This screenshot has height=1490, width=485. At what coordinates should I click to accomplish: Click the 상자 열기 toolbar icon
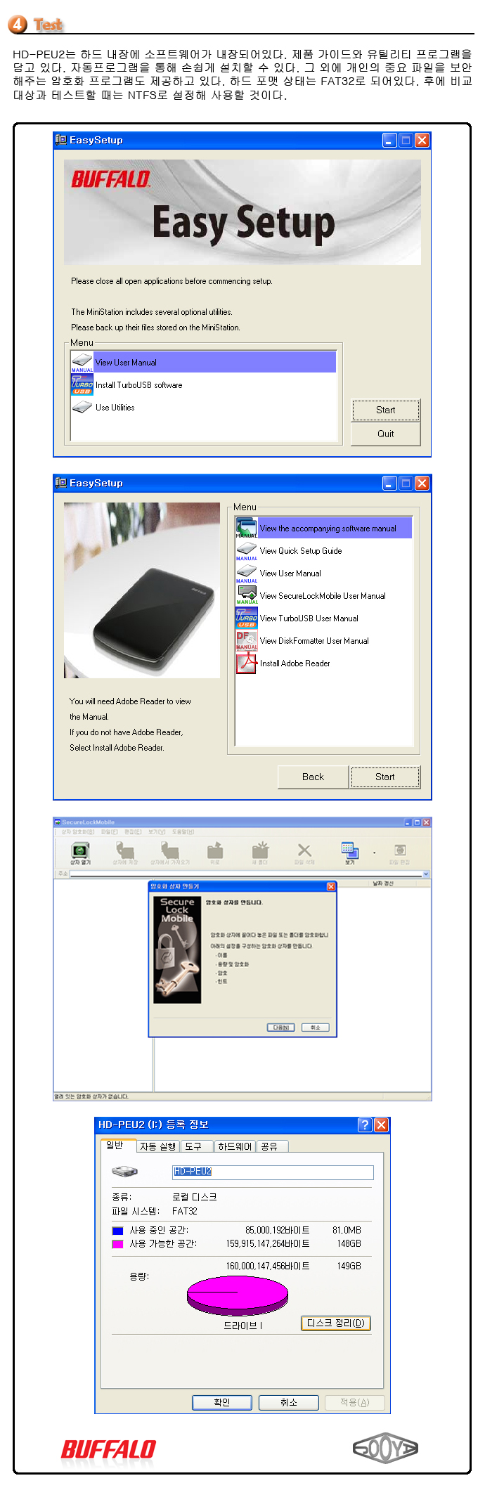coord(80,853)
